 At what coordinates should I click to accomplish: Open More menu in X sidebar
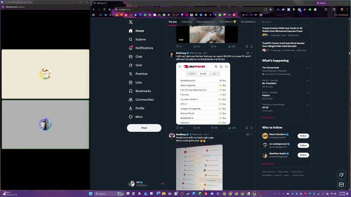point(136,117)
